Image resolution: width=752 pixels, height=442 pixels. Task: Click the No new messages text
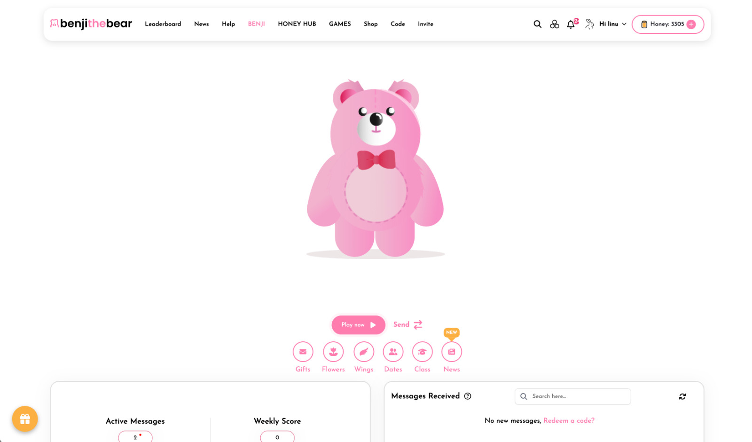click(513, 420)
